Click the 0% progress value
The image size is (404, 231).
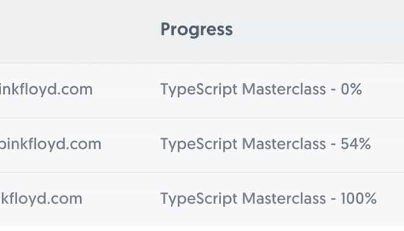click(351, 90)
